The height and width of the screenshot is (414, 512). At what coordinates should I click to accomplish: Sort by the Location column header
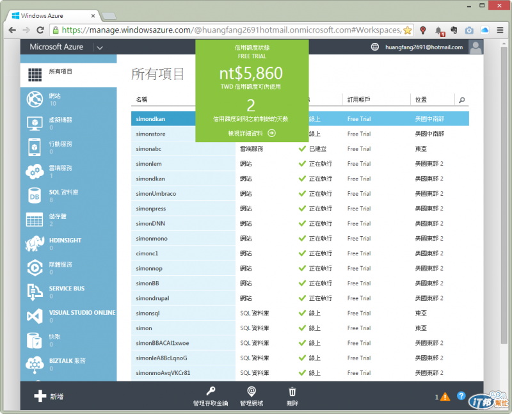420,100
